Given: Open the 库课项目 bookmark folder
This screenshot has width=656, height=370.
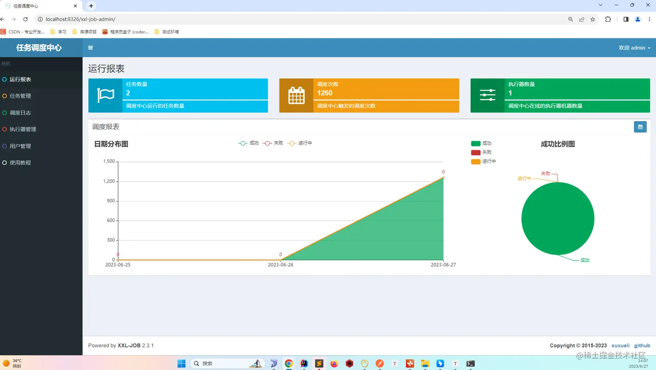Looking at the screenshot, I should pos(85,32).
